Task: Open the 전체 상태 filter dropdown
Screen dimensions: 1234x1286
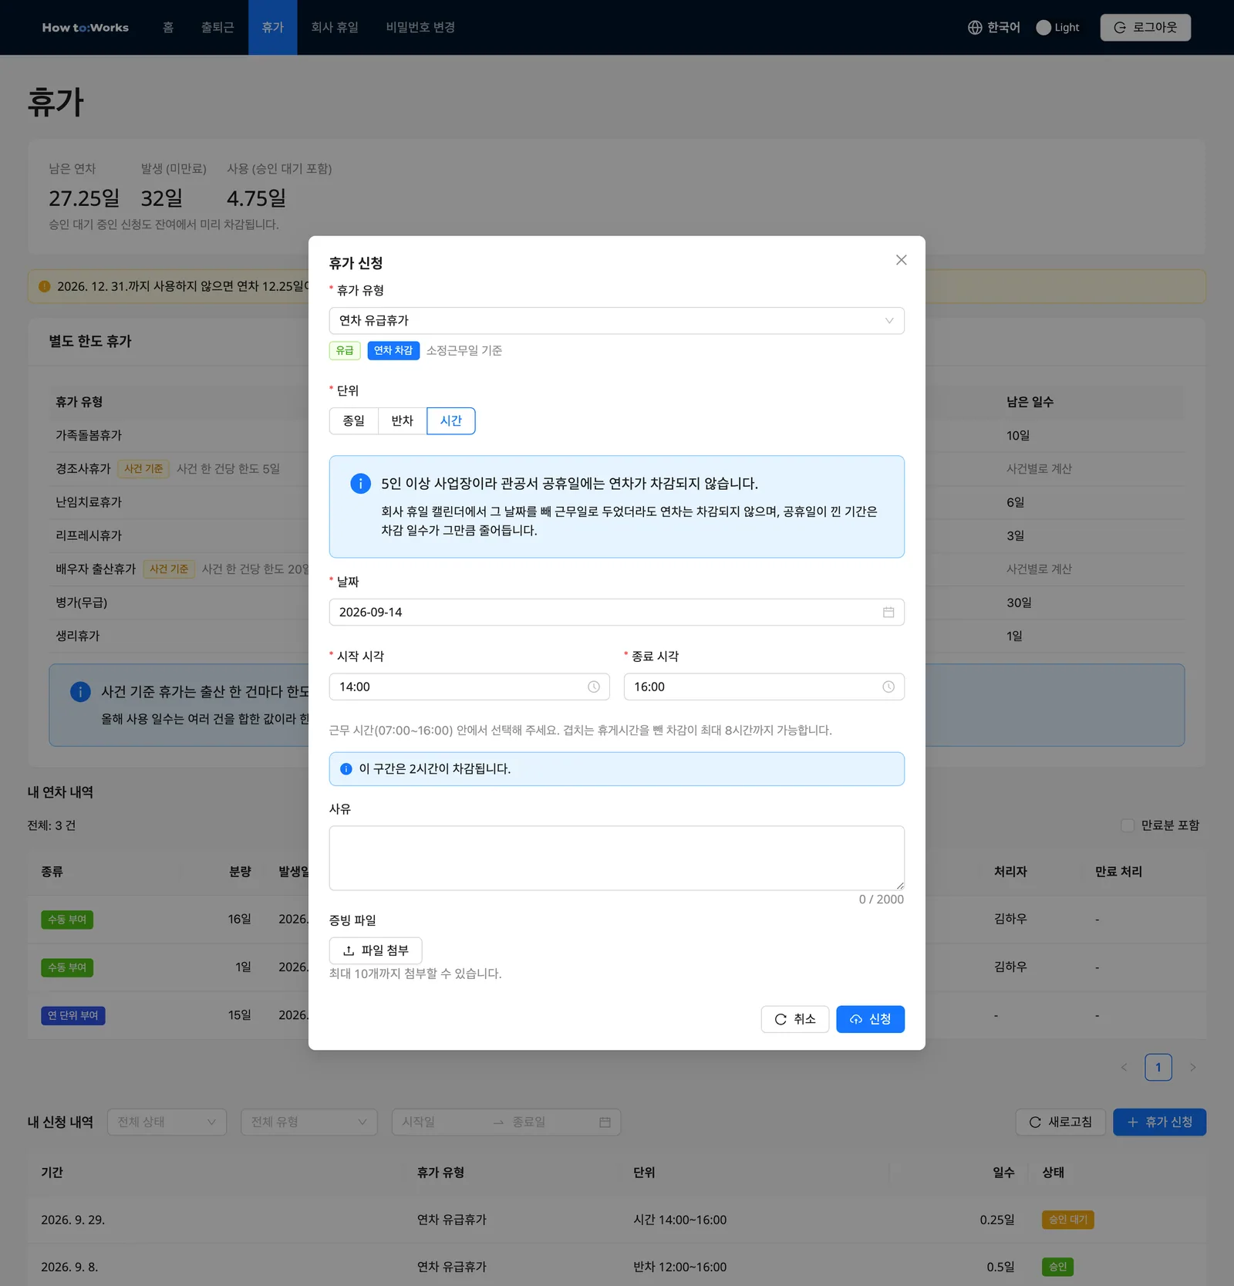Action: click(167, 1122)
